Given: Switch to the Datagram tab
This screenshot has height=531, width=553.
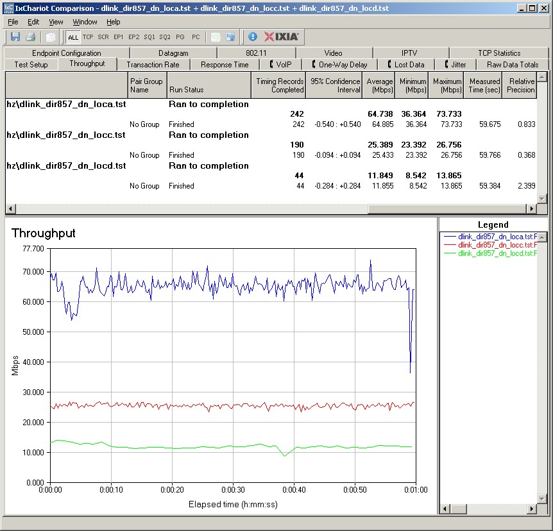Looking at the screenshot, I should 173,53.
